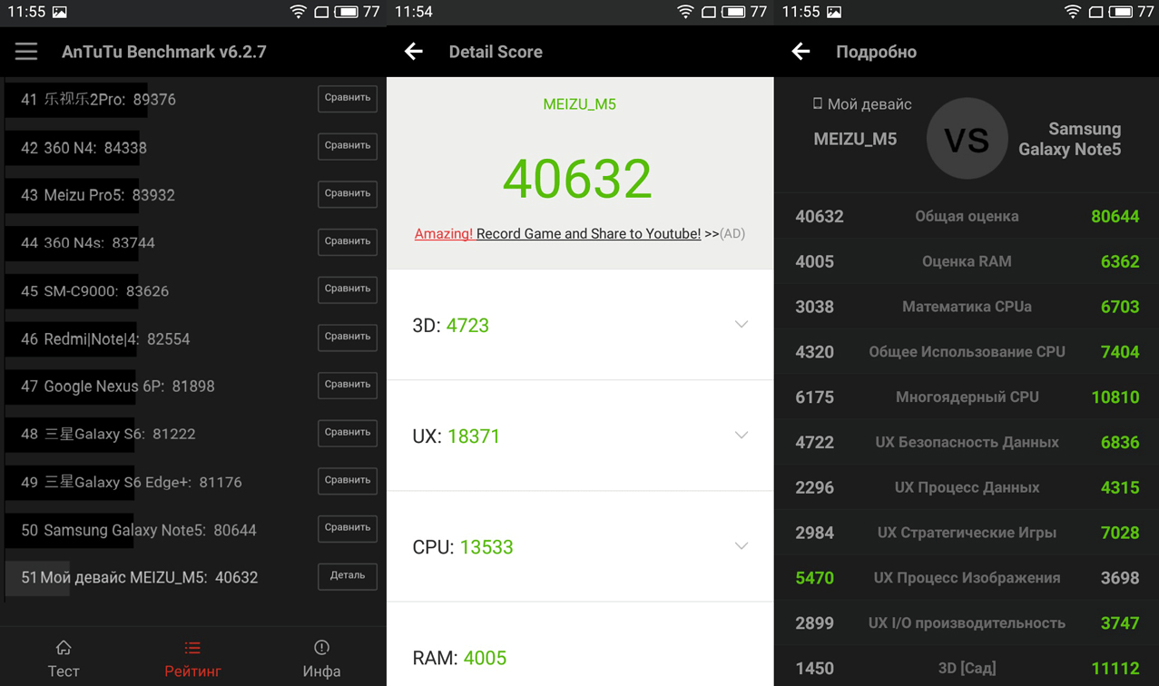Compare with Google Nexus 6P

click(347, 385)
